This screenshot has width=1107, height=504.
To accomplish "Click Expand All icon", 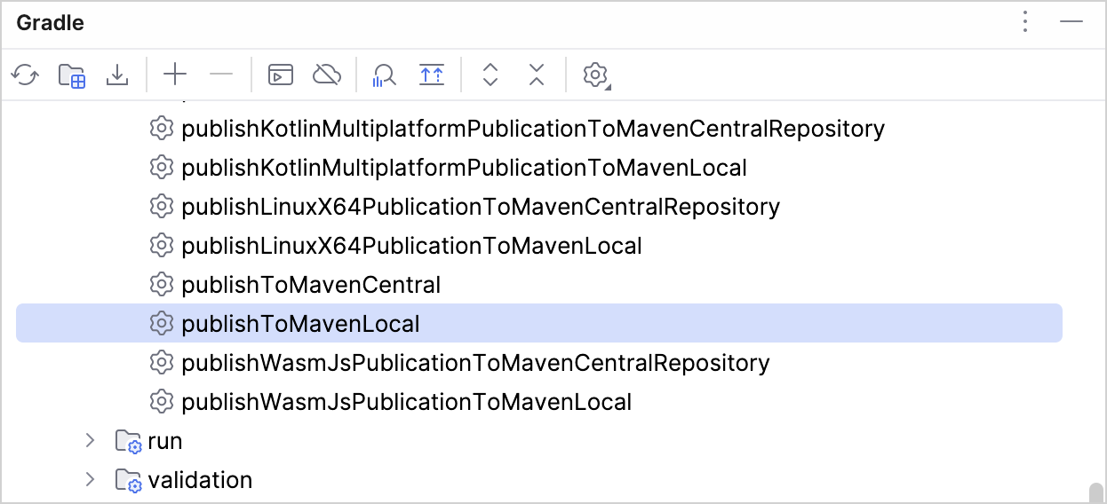I will click(x=490, y=75).
